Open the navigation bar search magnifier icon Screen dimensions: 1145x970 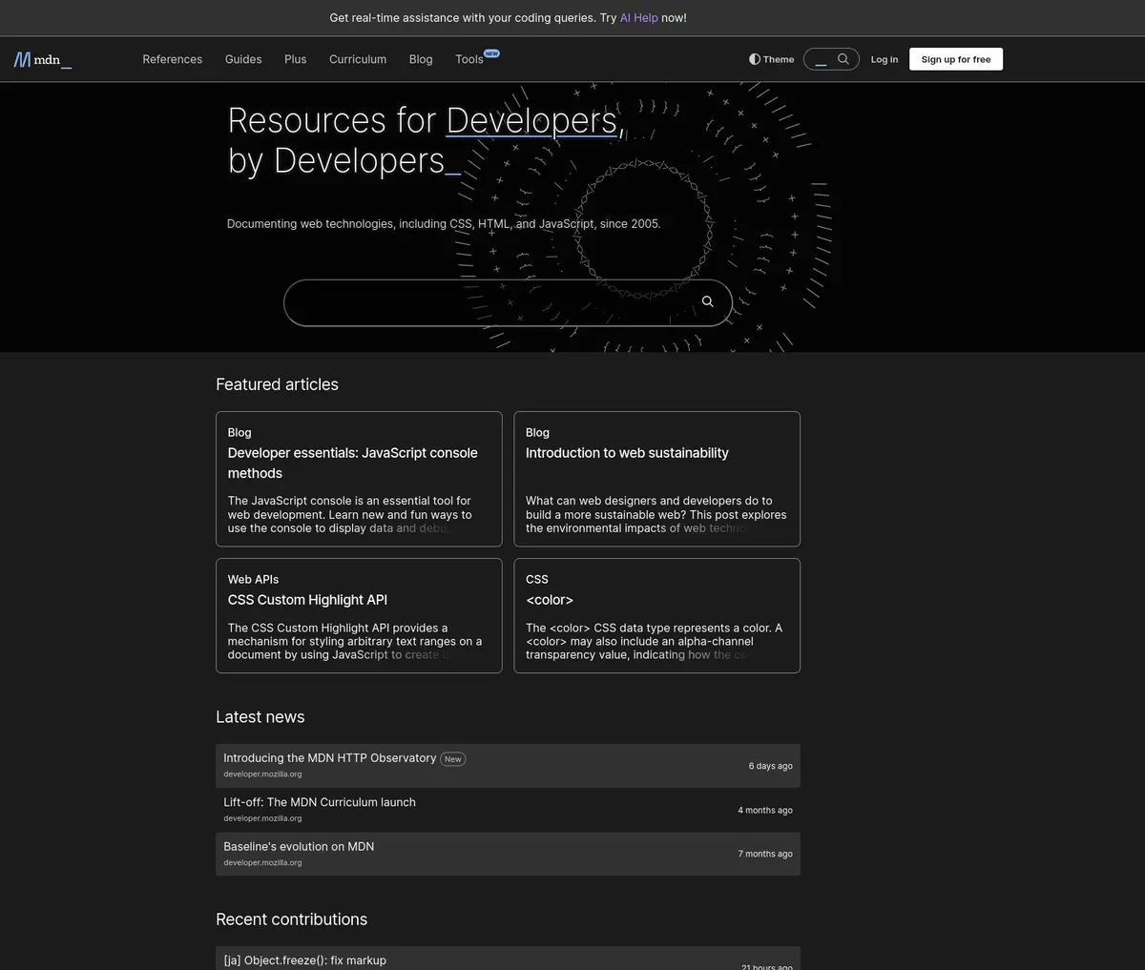pos(843,58)
